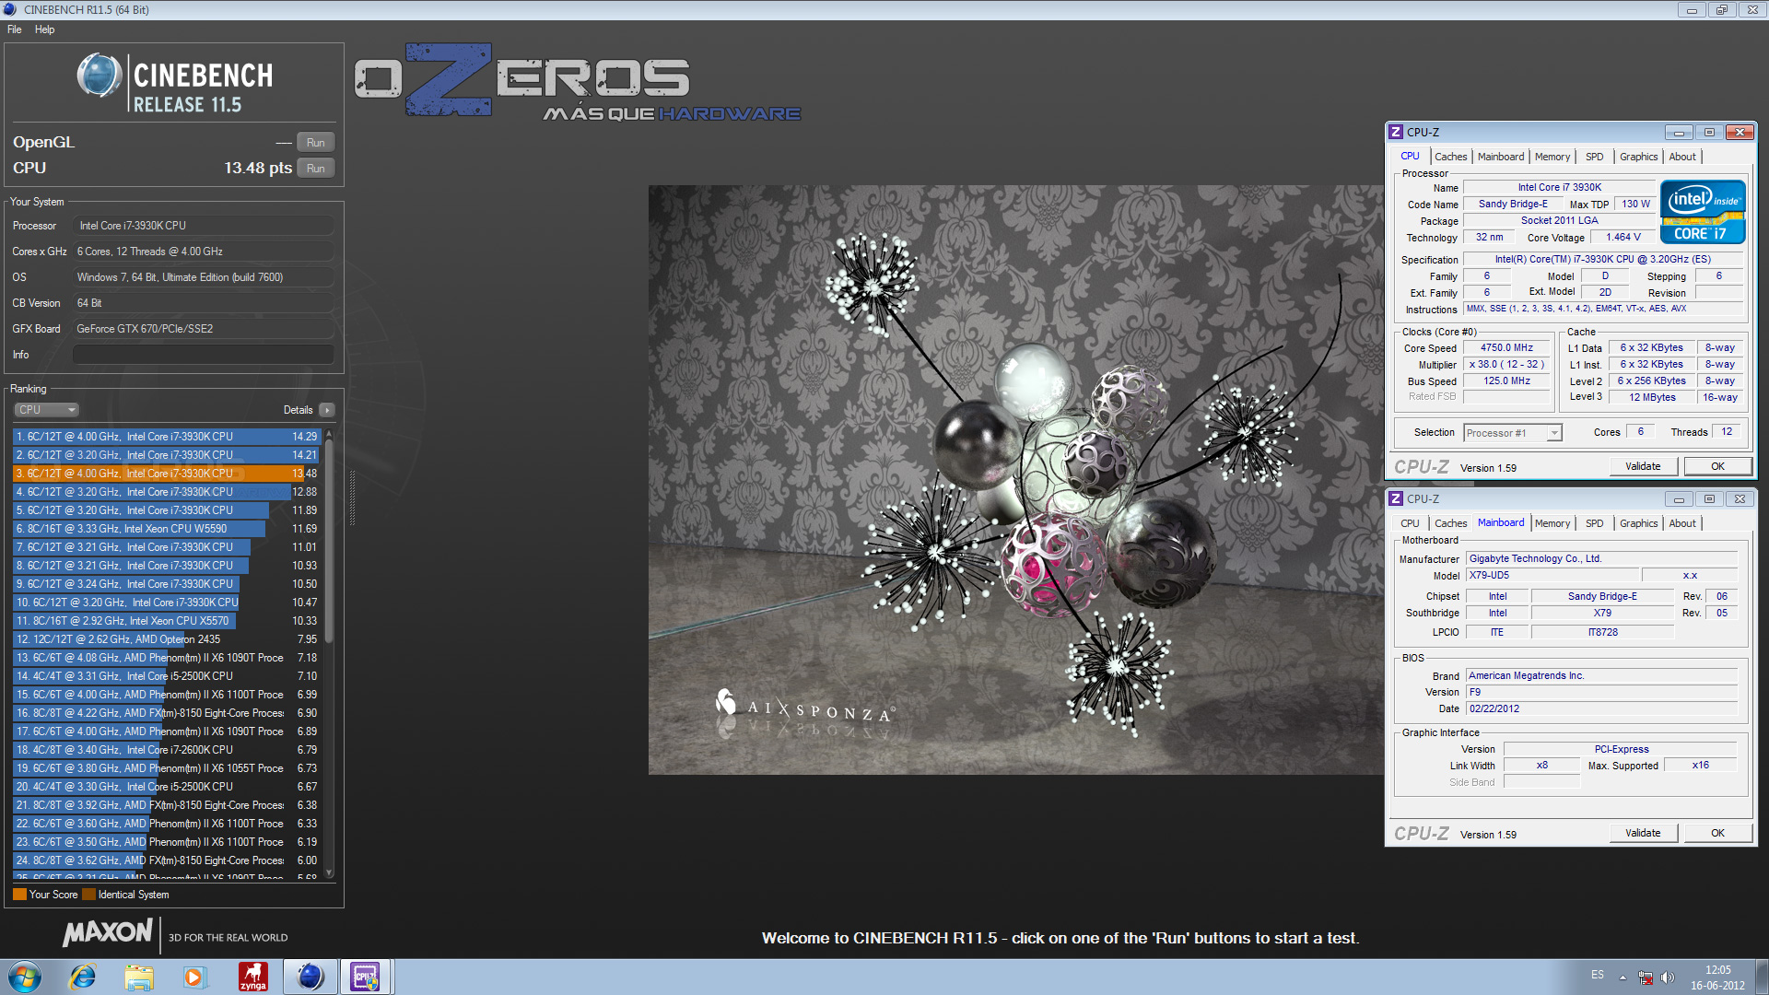Switch to About tab in top CPU-Z window
Image resolution: width=1769 pixels, height=995 pixels.
point(1682,157)
